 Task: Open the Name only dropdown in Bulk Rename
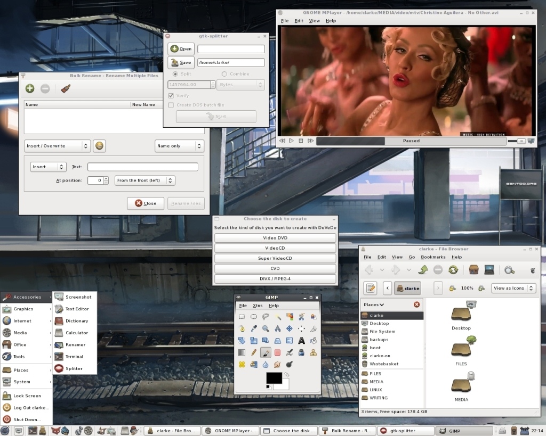[x=179, y=146]
